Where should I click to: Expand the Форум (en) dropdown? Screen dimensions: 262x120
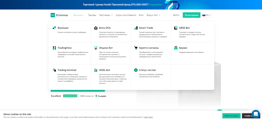tap(153, 15)
